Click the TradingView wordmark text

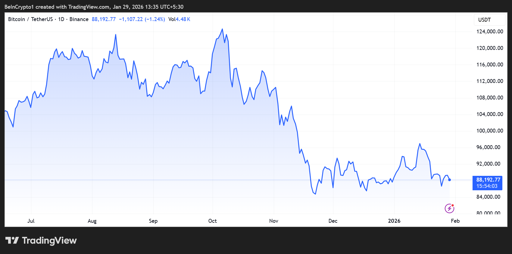click(49, 240)
